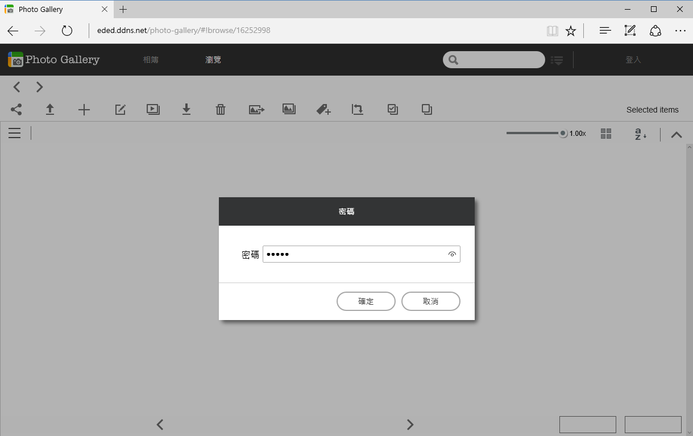Viewport: 693px width, 436px height.
Task: Go to the next album with the right chevron
Action: 39,87
